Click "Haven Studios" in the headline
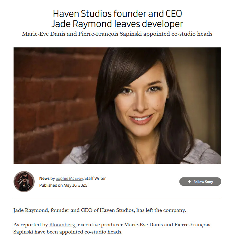The image size is (236, 238). [x=82, y=14]
